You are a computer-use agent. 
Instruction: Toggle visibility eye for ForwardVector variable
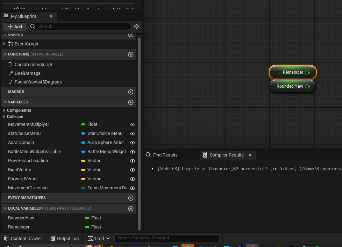(x=133, y=179)
